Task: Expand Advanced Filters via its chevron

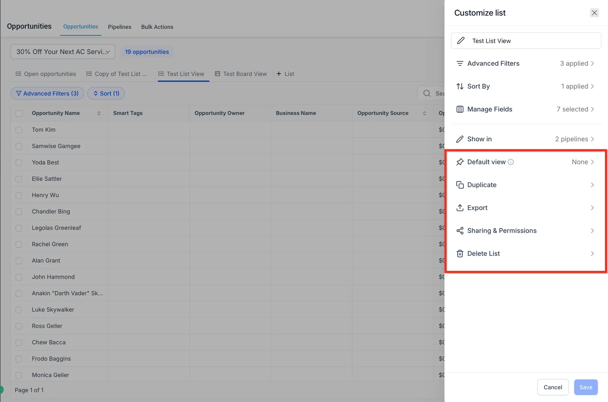Action: coord(592,63)
